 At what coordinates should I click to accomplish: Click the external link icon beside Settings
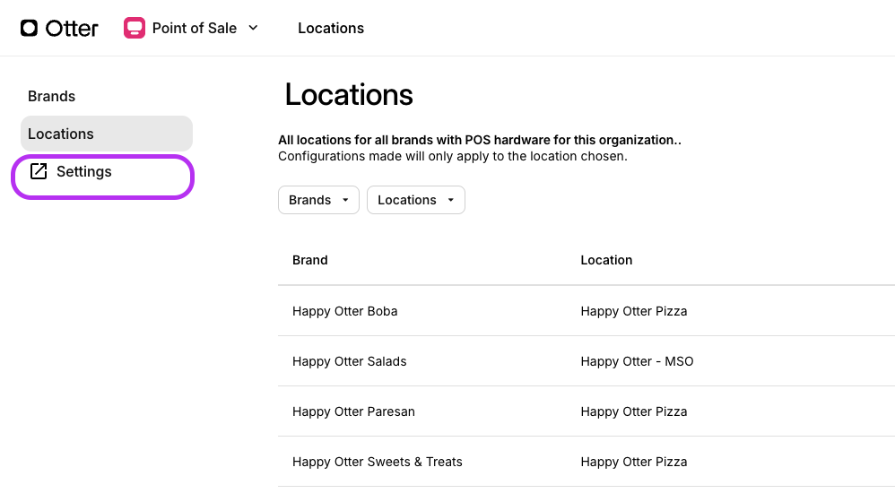(x=38, y=171)
